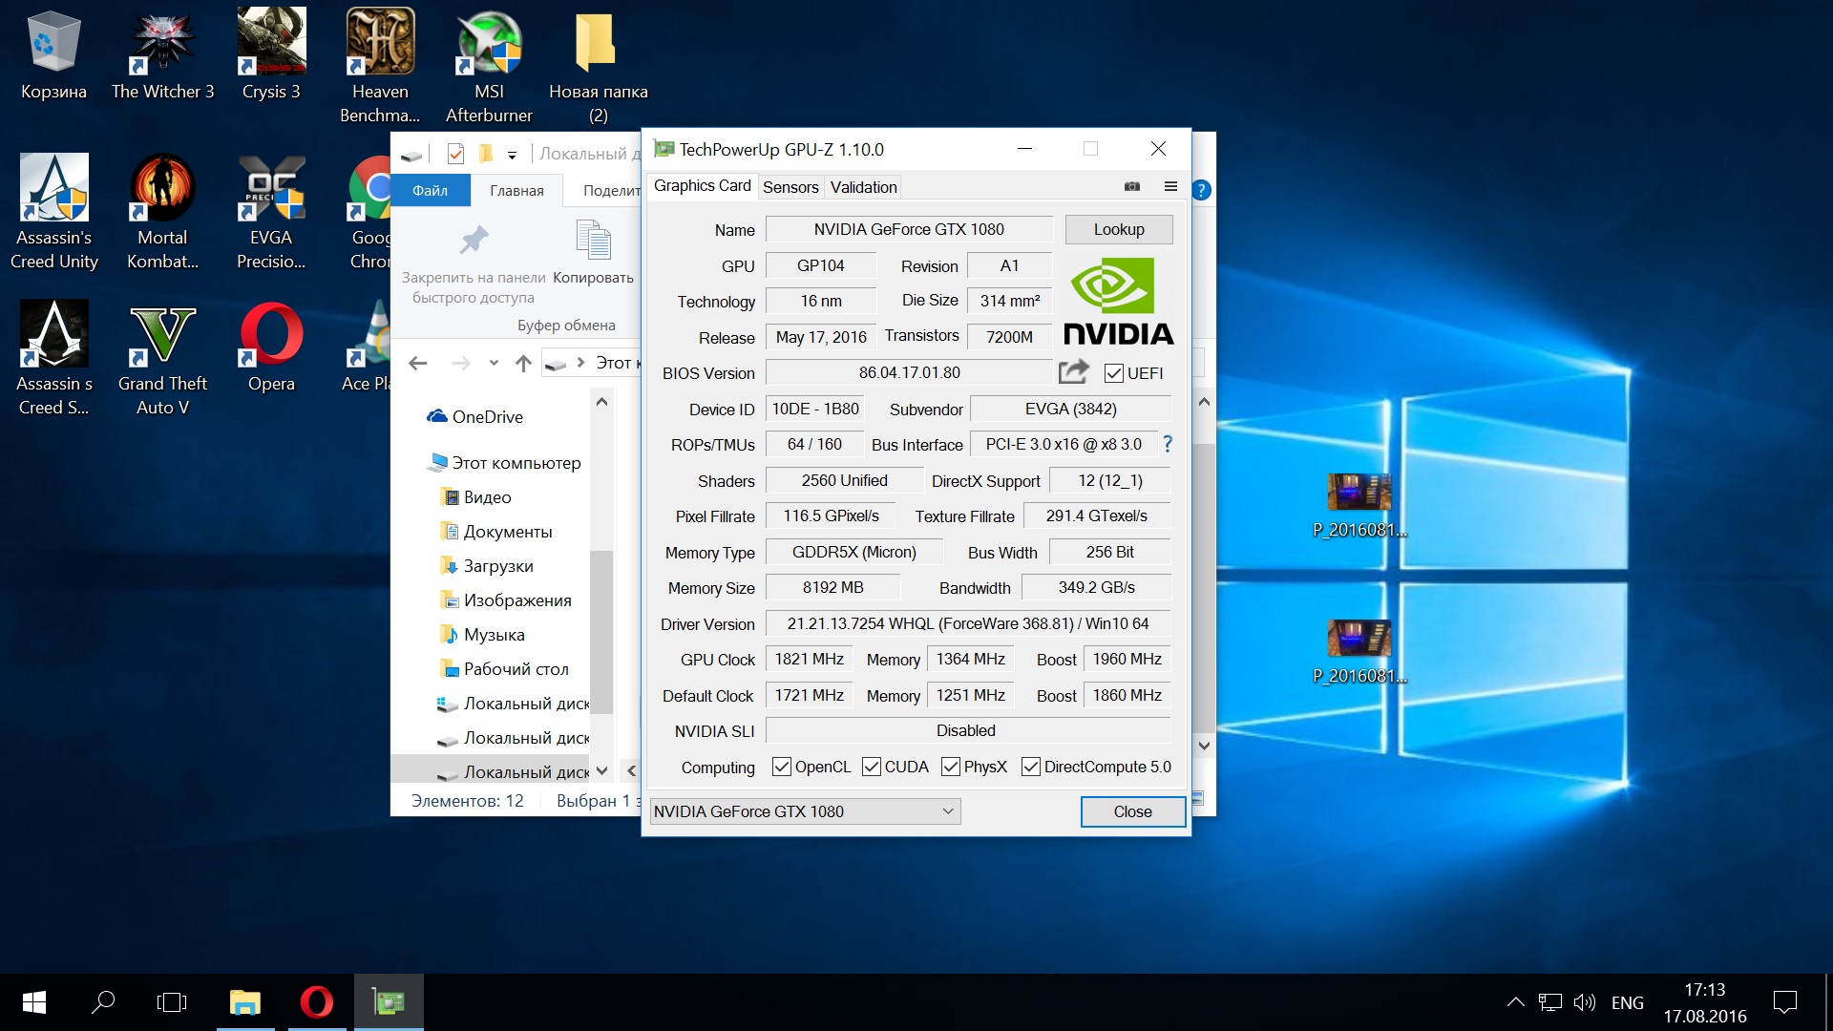Screen dimensions: 1833x1031
Task: Toggle the OpenCL checkbox
Action: tap(781, 767)
